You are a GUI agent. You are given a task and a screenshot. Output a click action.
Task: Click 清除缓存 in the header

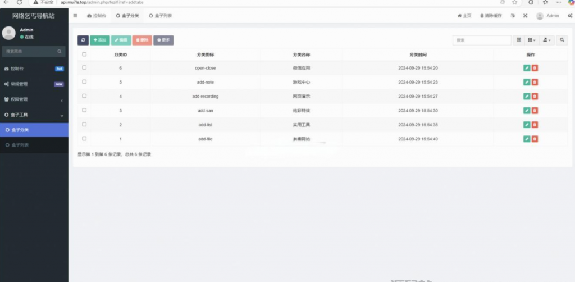click(491, 16)
